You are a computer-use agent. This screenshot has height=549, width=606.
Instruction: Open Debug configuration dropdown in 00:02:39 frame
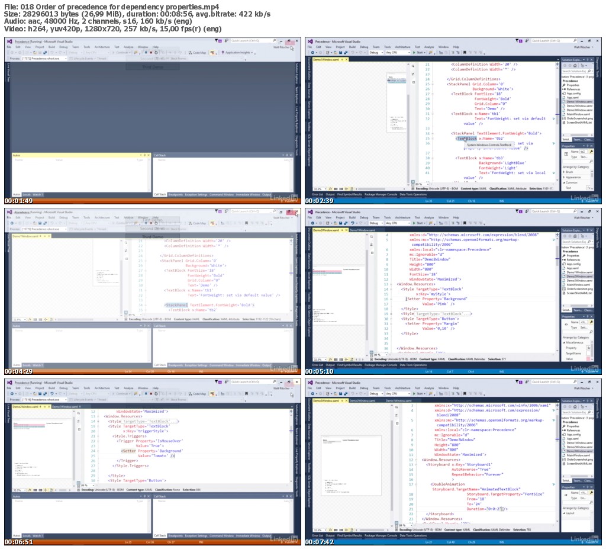pos(376,53)
